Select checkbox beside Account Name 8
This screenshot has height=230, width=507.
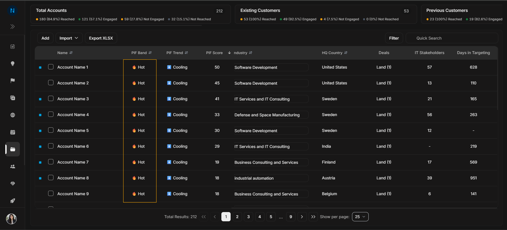pos(51,178)
